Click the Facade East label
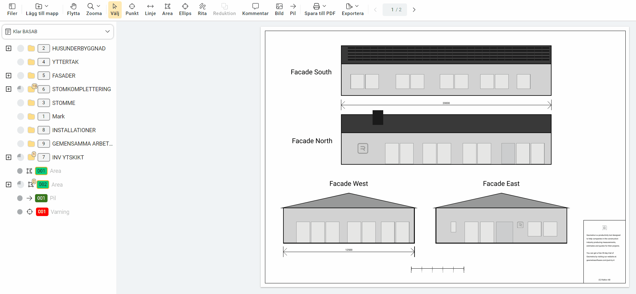This screenshot has width=636, height=294. [x=501, y=184]
